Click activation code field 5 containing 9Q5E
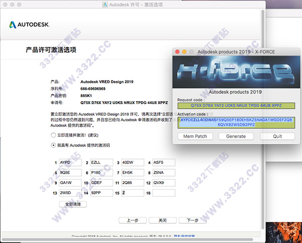Viewport: 302px width, 243px height. click(x=70, y=173)
